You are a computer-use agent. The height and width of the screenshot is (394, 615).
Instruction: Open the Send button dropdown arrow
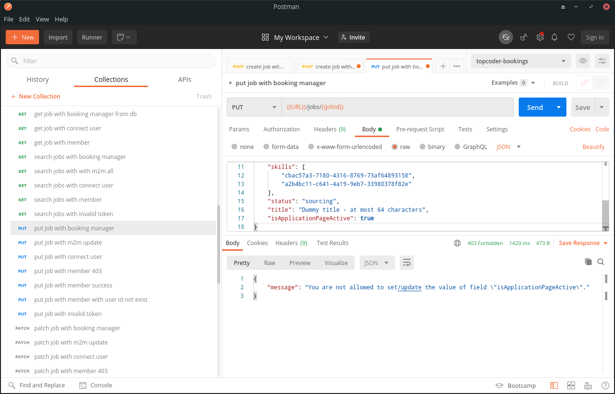559,108
